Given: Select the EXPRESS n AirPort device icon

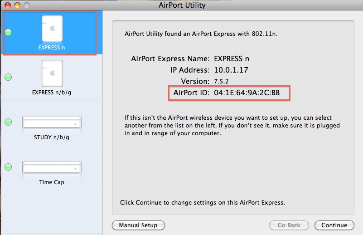Looking at the screenshot, I should point(52,28).
